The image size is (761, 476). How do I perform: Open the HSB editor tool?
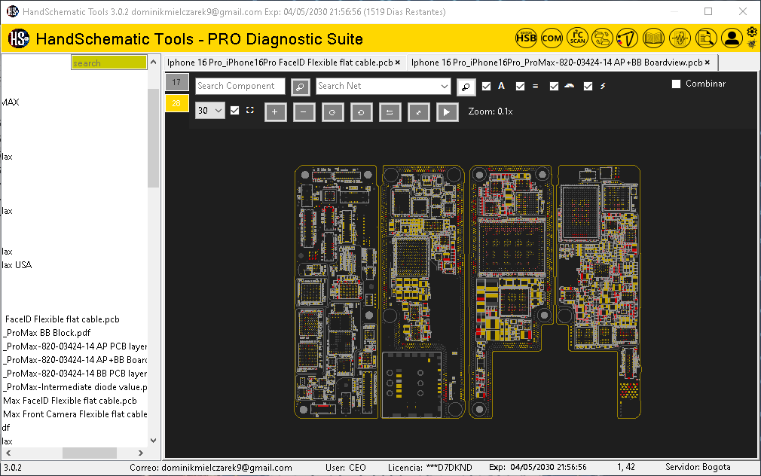pyautogui.click(x=526, y=38)
